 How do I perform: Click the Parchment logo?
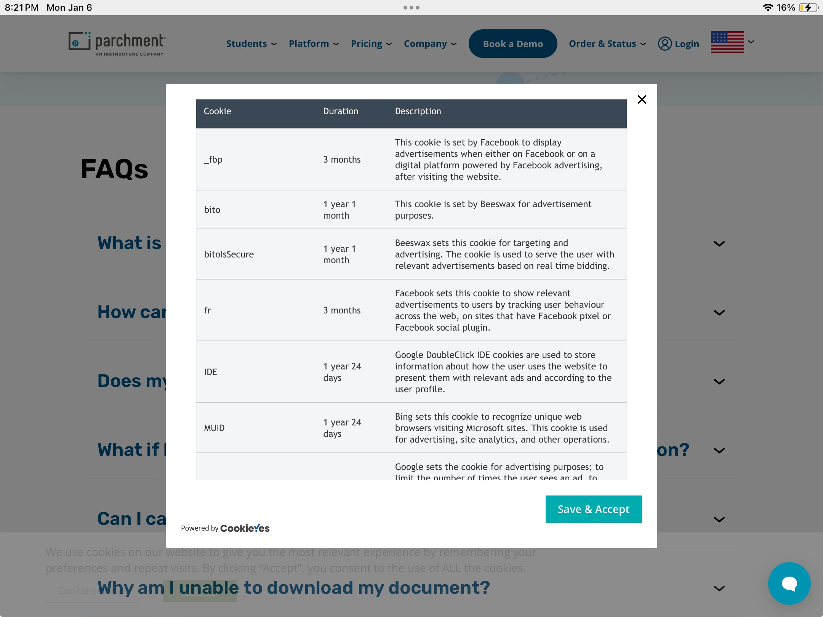tap(117, 44)
